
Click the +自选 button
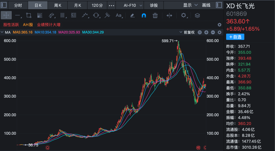pos(235,37)
